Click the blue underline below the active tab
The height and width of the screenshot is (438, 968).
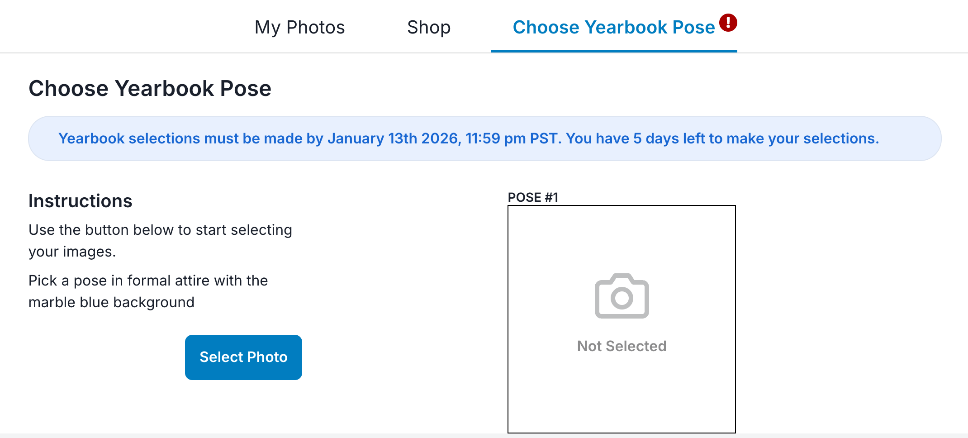click(613, 51)
